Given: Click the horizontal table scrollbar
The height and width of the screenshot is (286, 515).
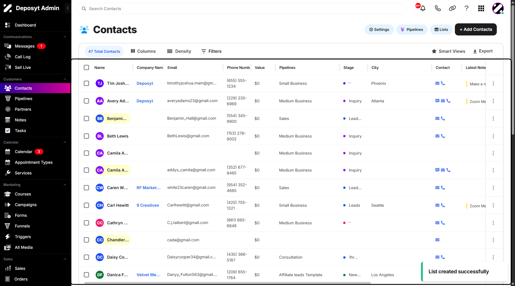Looking at the screenshot, I should pyautogui.click(x=227, y=283).
